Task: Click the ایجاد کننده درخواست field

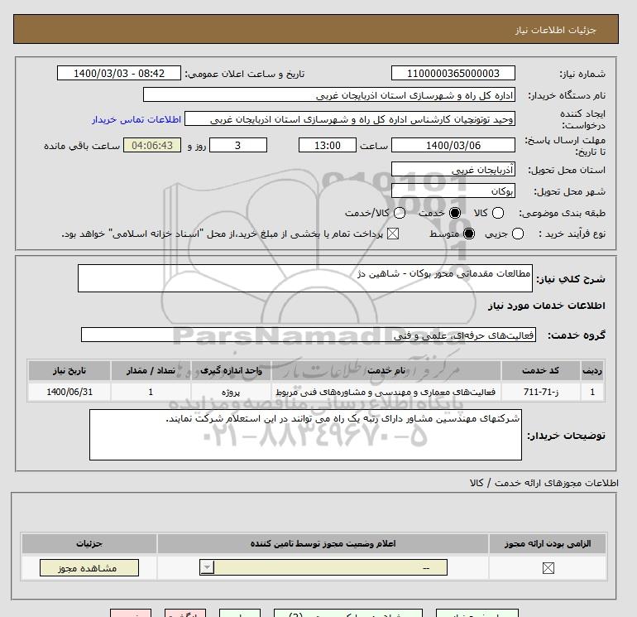Action: [350, 118]
